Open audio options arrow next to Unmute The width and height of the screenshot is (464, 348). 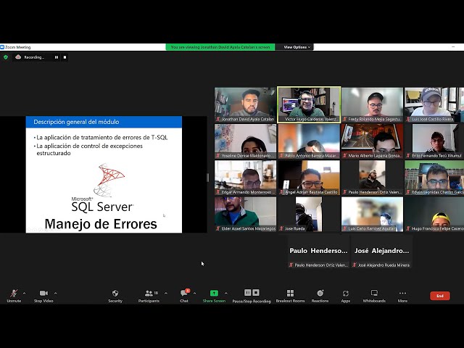[24, 293]
